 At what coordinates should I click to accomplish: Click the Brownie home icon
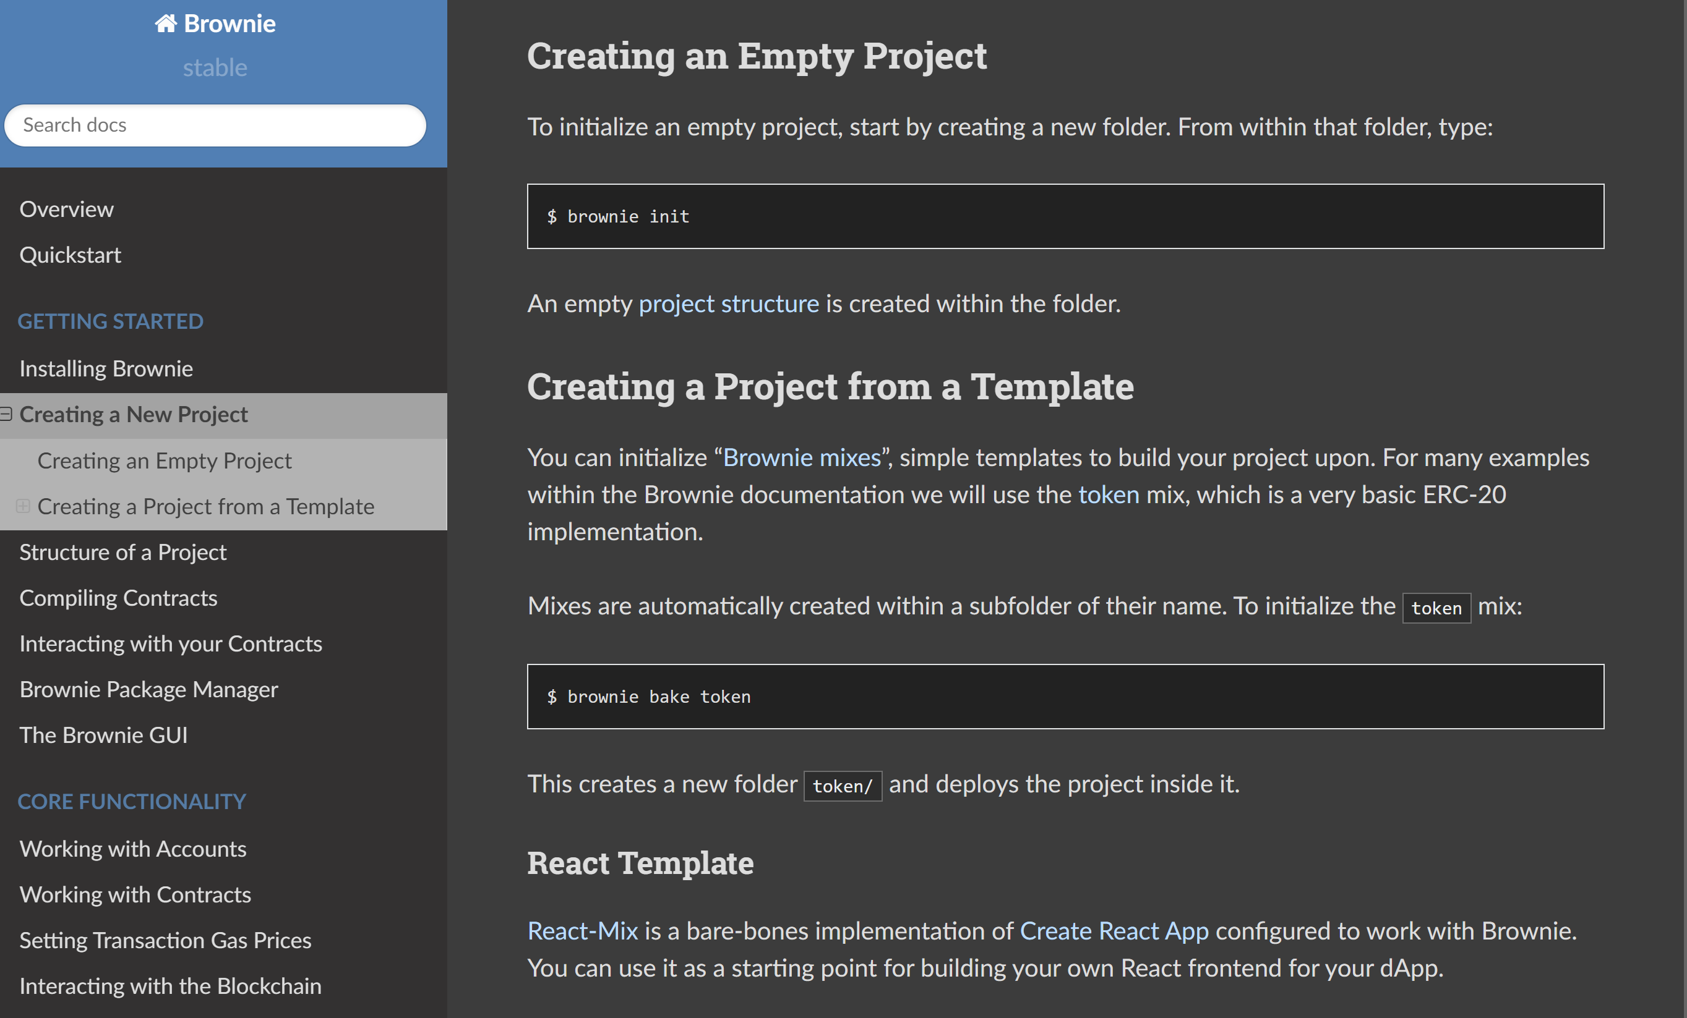[165, 24]
